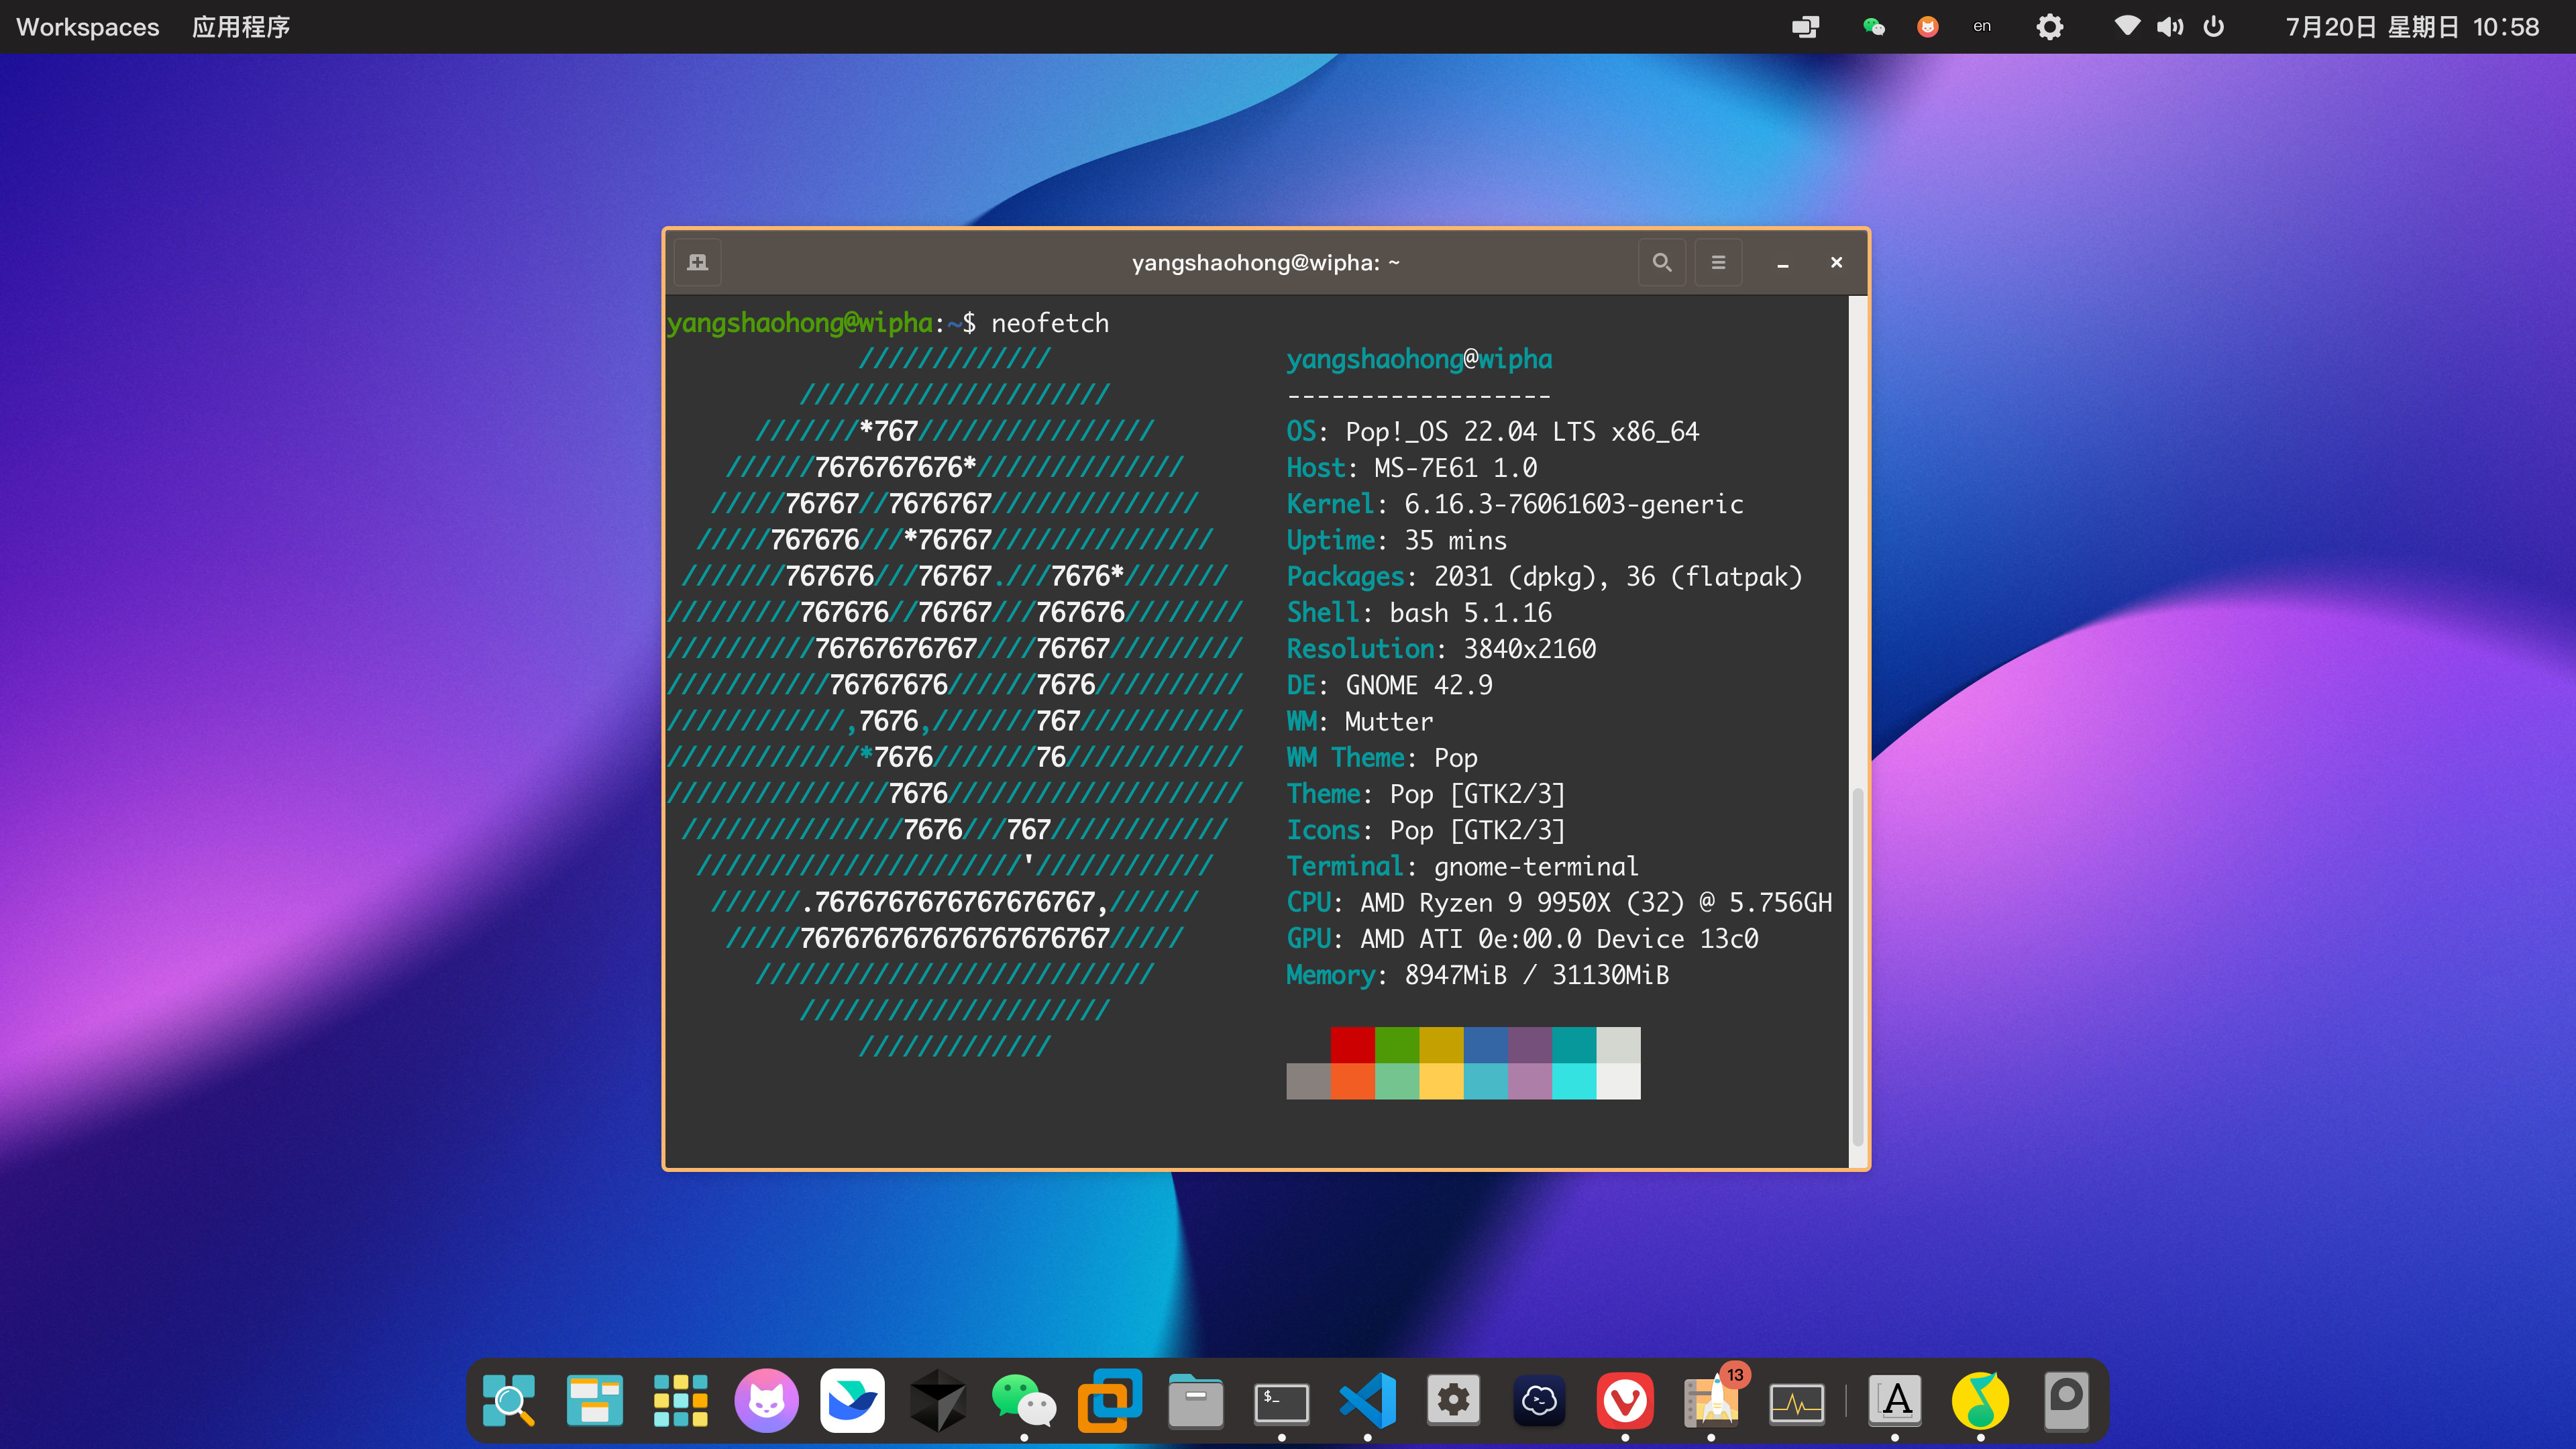The height and width of the screenshot is (1449, 2576).
Task: Launch Vivaldi browser from the dock
Action: tap(1625, 1400)
